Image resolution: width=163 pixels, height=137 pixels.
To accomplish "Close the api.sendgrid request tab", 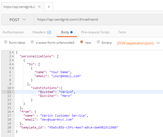I will coord(39,7).
